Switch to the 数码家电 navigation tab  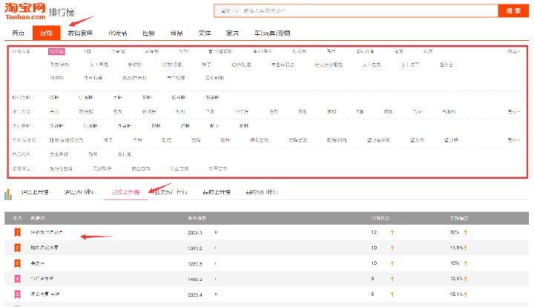[x=80, y=34]
